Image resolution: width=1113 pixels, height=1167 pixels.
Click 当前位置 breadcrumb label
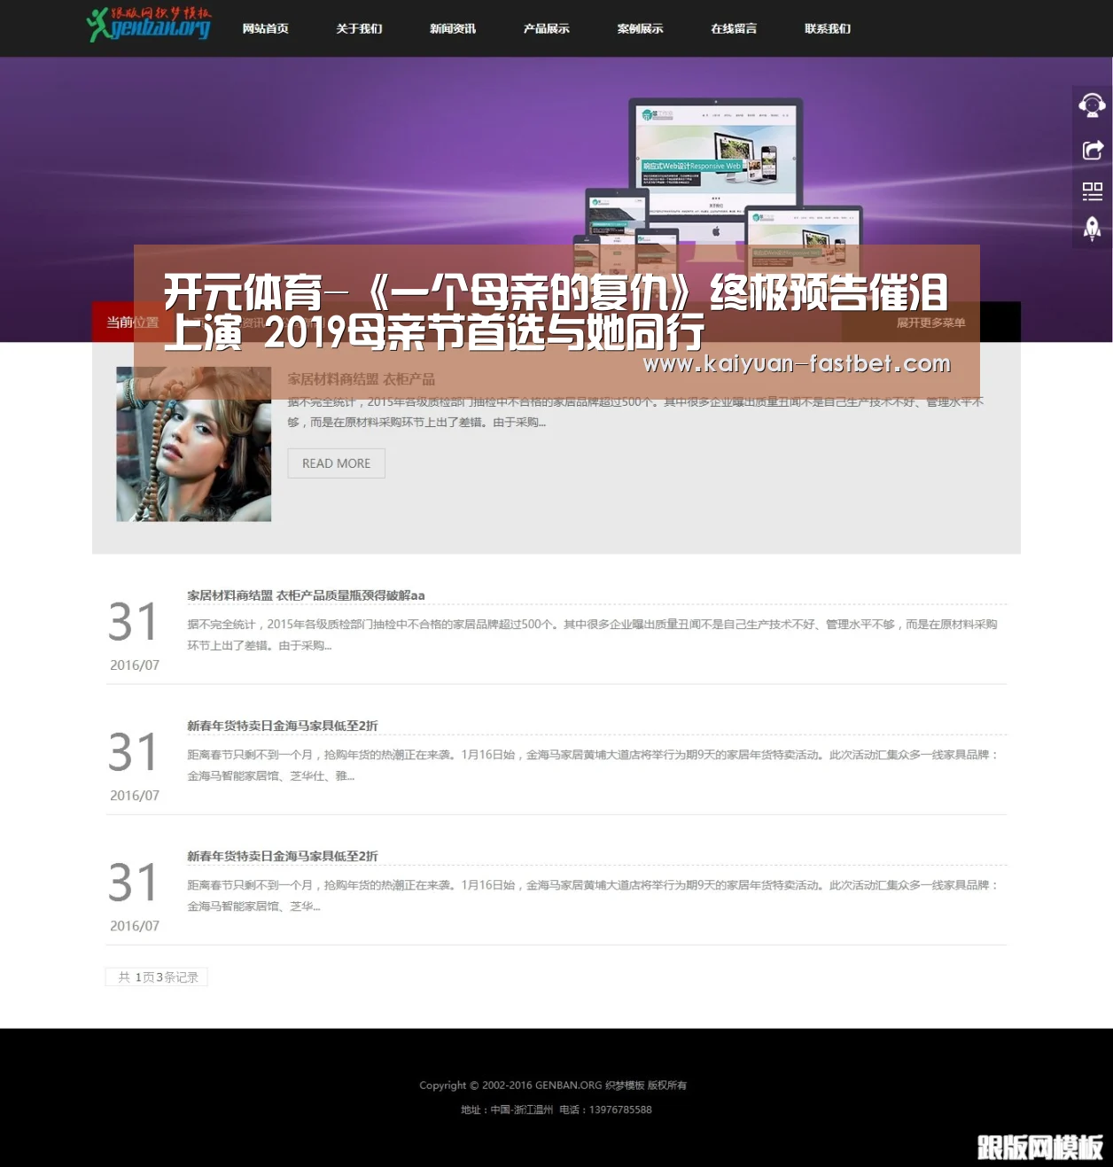click(x=132, y=323)
